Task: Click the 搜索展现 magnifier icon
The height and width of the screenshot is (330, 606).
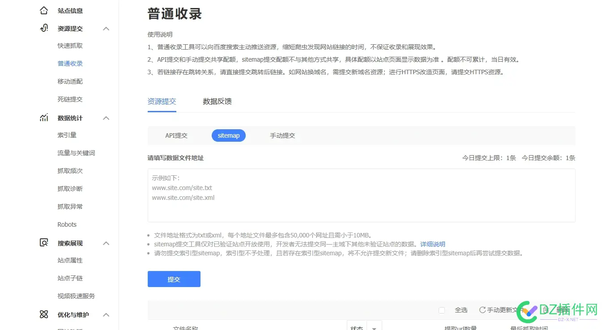Action: pyautogui.click(x=43, y=243)
